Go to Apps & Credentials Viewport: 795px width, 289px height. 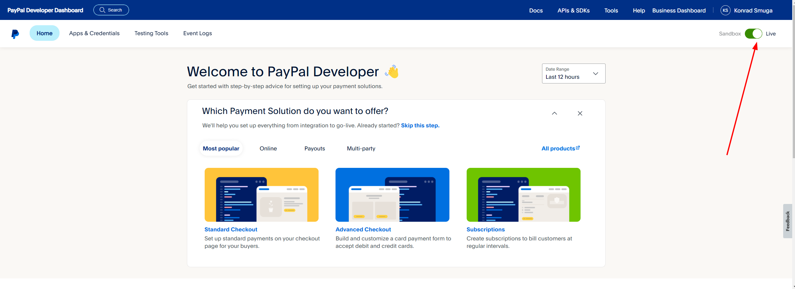[94, 33]
